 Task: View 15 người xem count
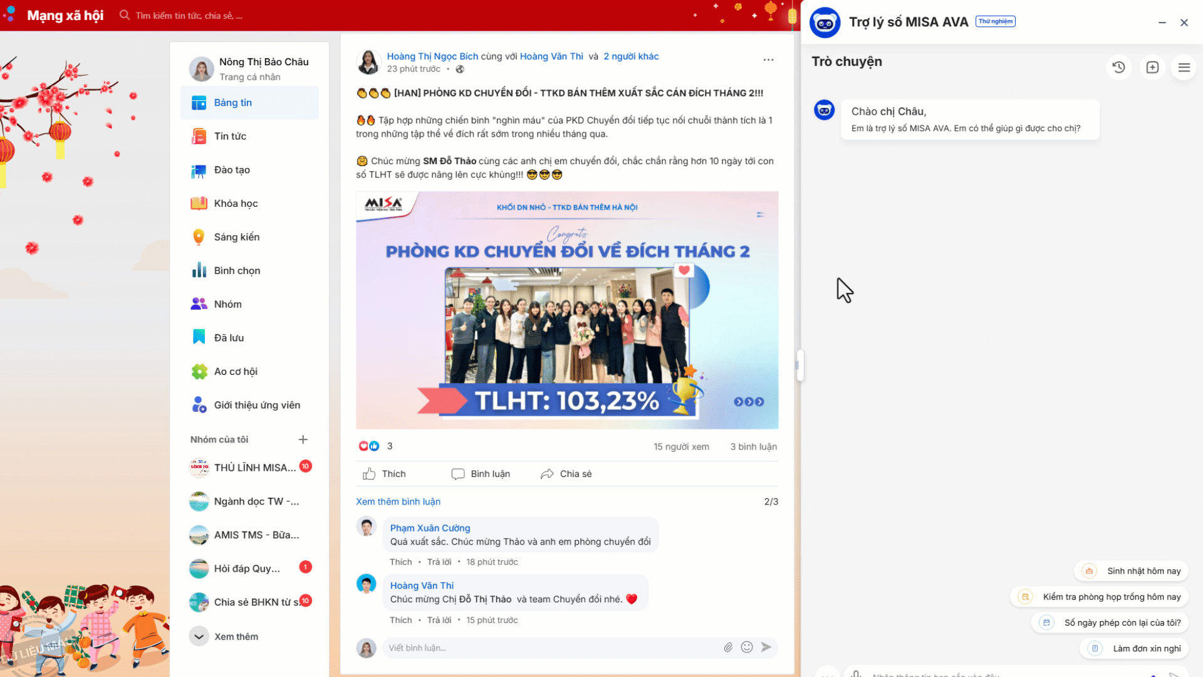681,446
